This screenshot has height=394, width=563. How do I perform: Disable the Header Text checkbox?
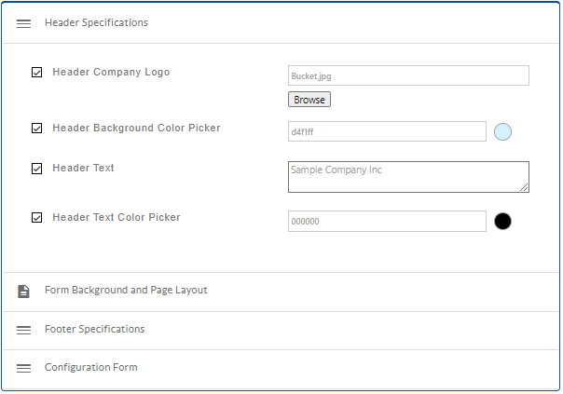(x=37, y=169)
